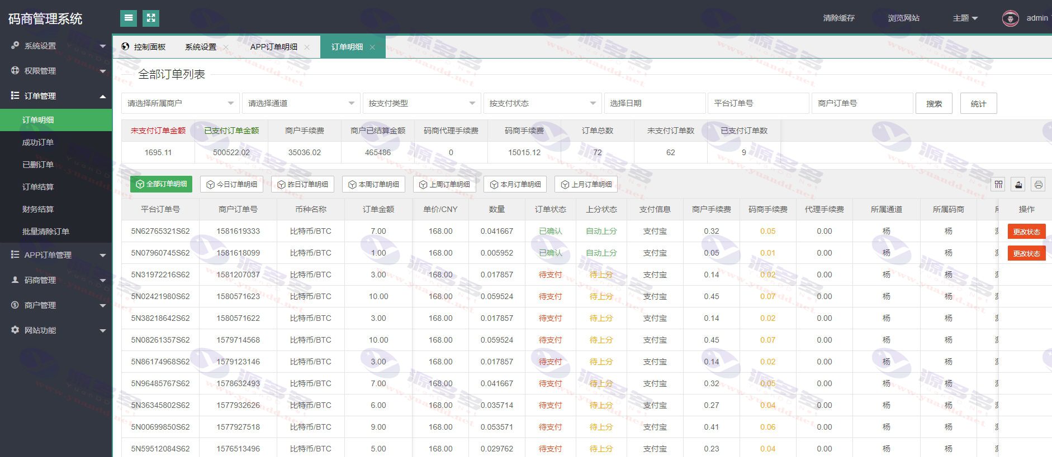Click the 浏览网站 link in header
Screen dimensions: 1052x457
(x=904, y=18)
